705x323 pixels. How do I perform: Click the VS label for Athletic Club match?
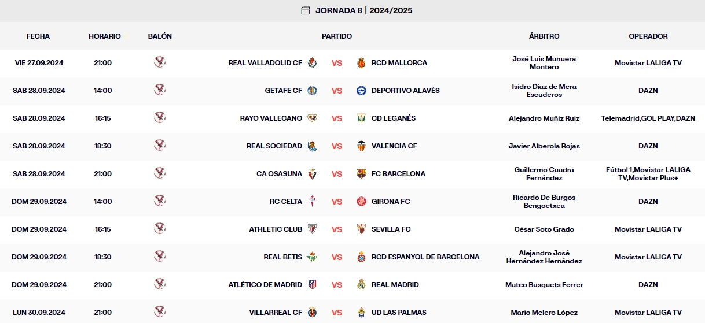(337, 229)
